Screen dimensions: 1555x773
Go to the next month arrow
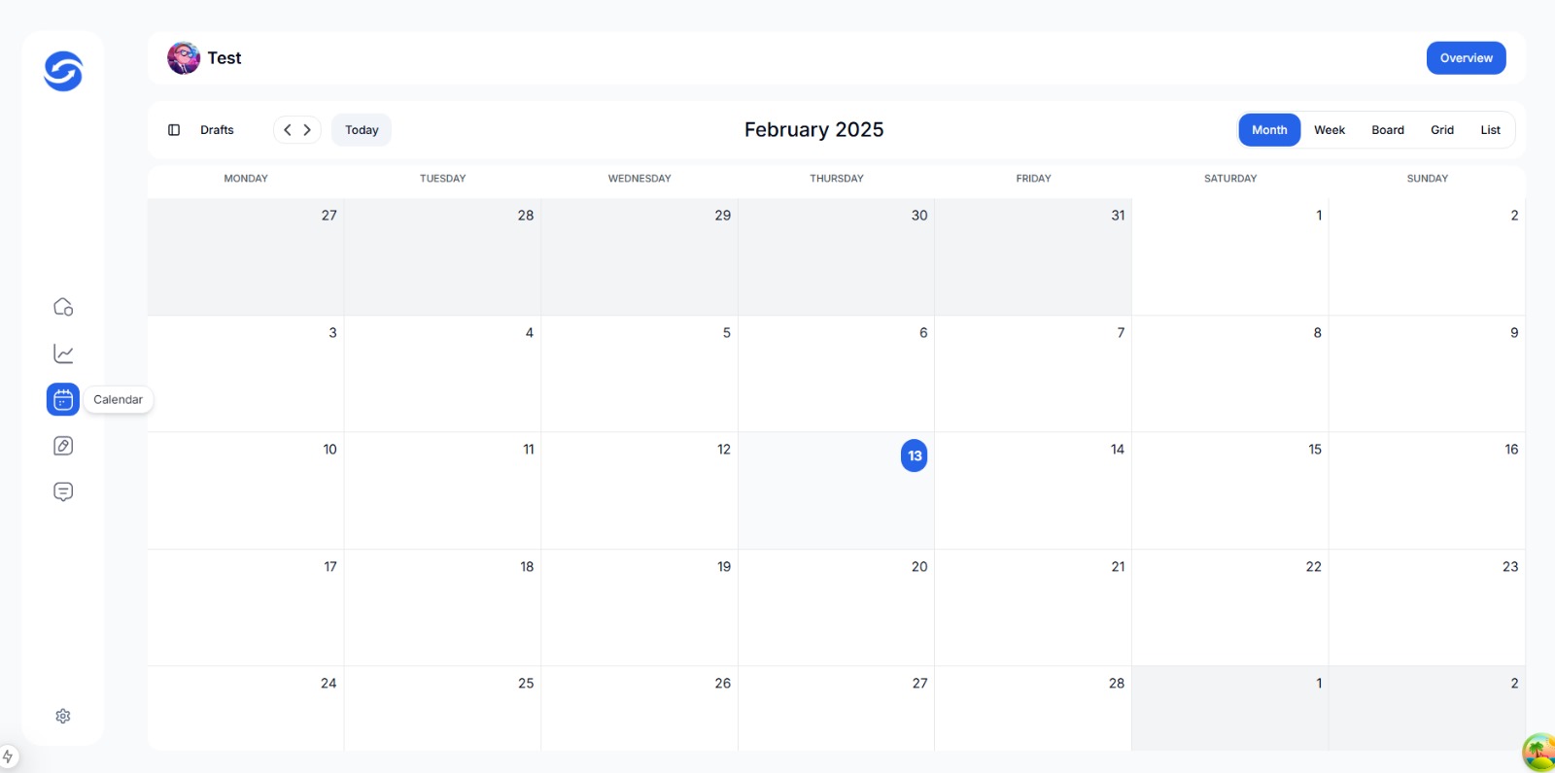click(307, 130)
